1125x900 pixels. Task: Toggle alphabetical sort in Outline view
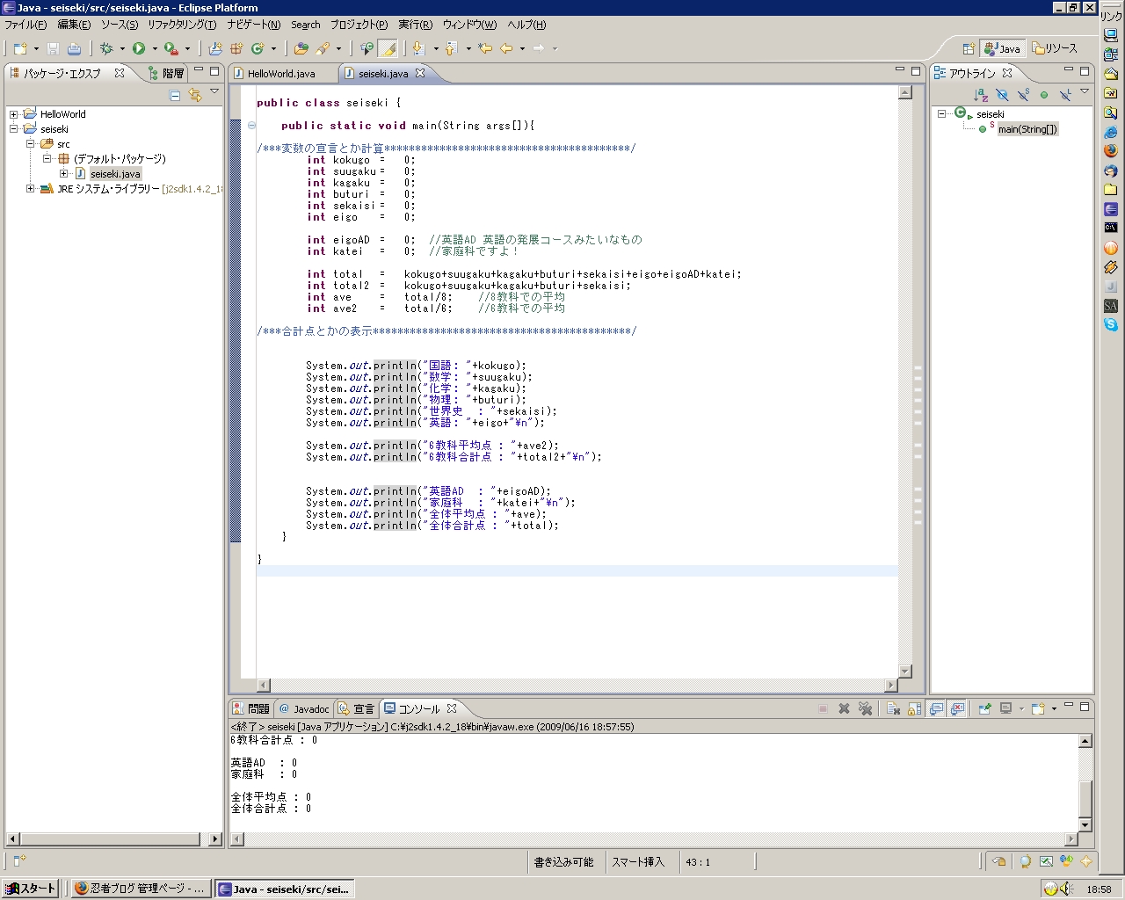click(981, 95)
